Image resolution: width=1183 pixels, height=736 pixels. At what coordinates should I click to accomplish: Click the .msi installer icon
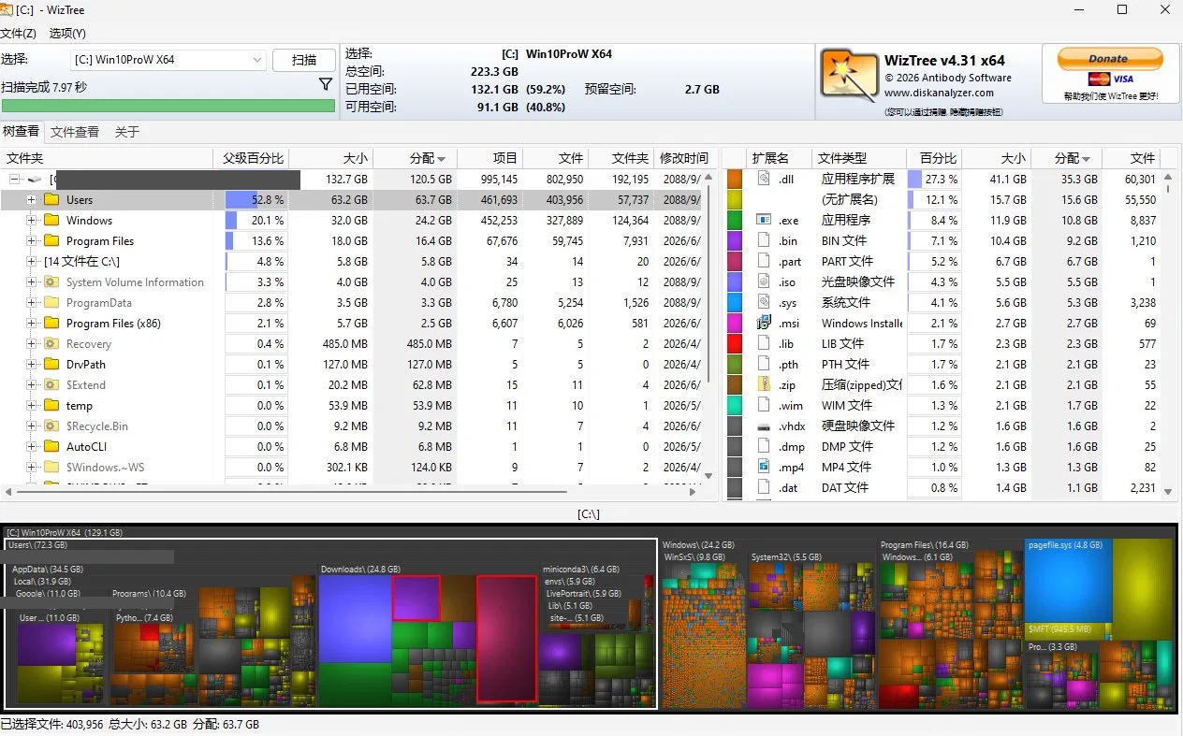pos(763,323)
